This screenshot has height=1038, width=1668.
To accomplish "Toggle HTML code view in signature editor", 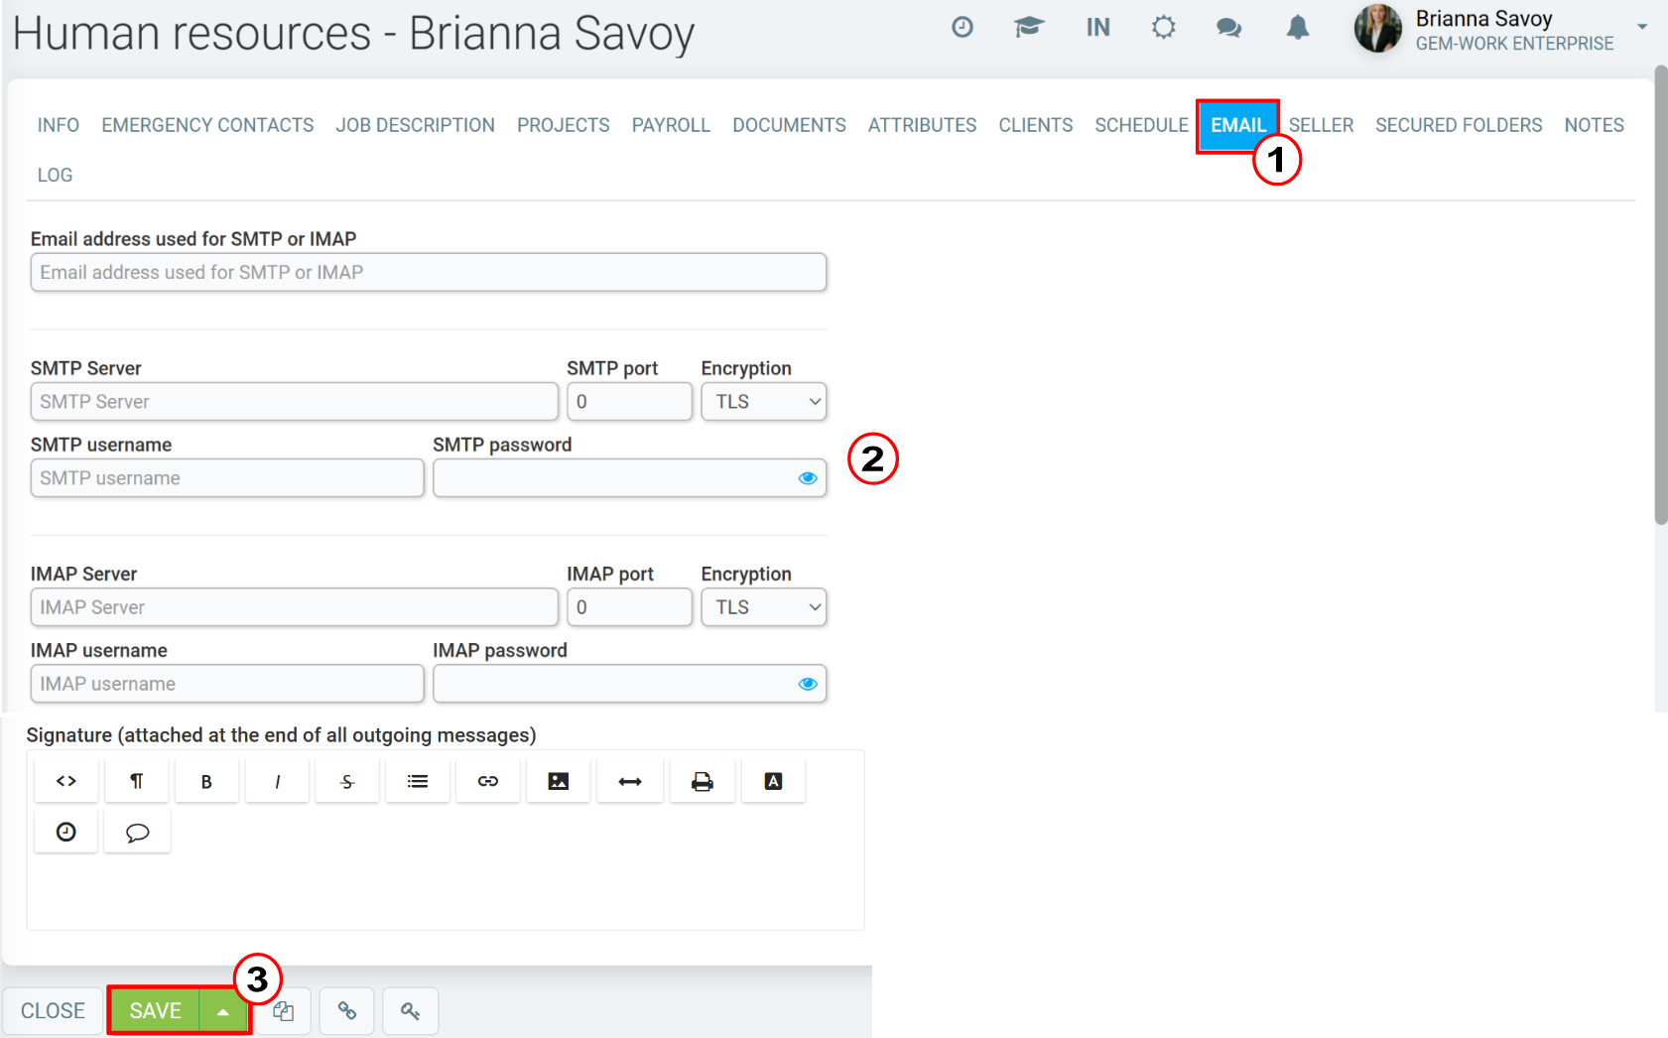I will point(66,781).
